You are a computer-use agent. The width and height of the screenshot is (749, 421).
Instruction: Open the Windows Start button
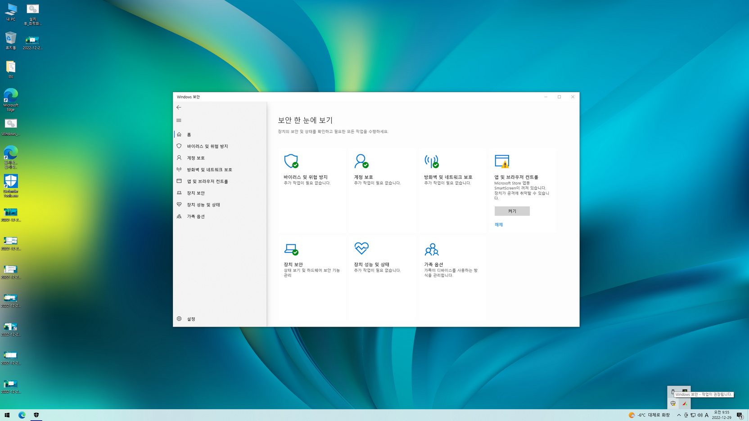(7, 415)
